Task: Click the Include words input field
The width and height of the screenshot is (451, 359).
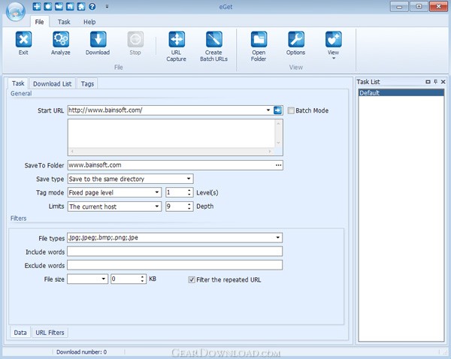Action: click(174, 252)
